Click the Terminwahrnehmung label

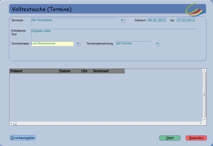pos(100,44)
